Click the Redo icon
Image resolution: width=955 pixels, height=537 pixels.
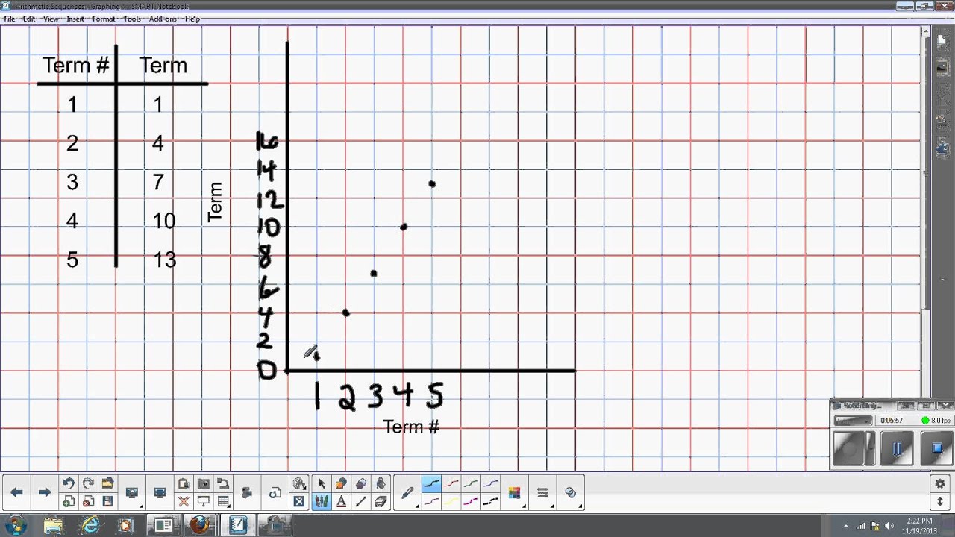coord(88,483)
